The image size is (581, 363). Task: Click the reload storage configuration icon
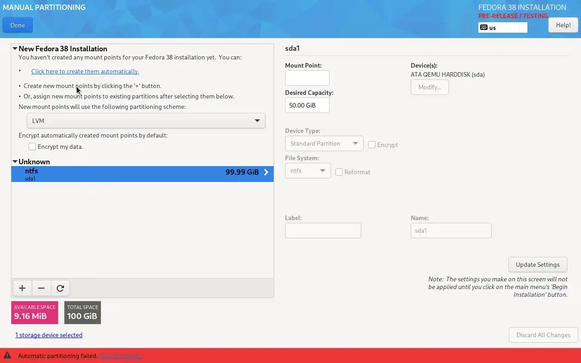pyautogui.click(x=60, y=288)
